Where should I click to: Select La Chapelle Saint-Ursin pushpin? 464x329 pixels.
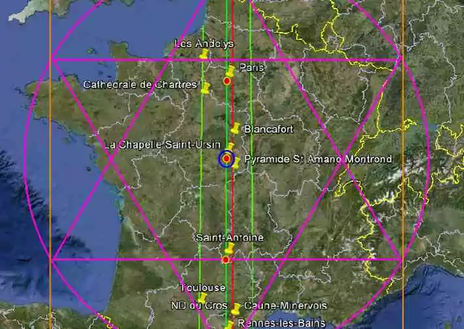point(230,146)
